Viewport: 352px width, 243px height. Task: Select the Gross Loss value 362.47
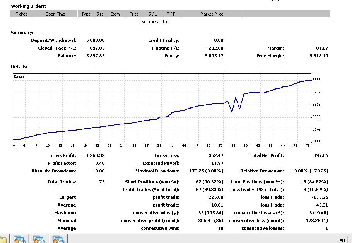pyautogui.click(x=216, y=155)
